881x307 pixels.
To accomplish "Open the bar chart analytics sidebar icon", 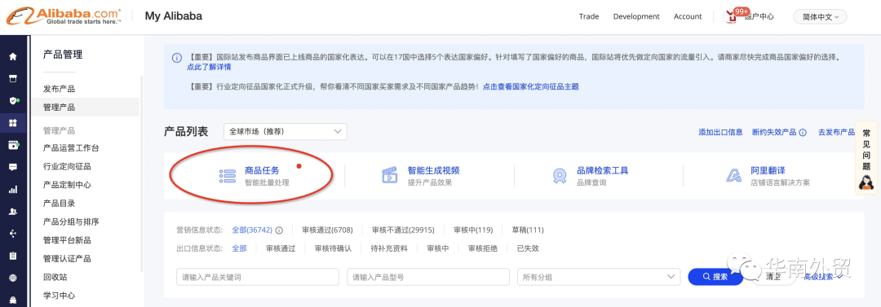I will [13, 190].
